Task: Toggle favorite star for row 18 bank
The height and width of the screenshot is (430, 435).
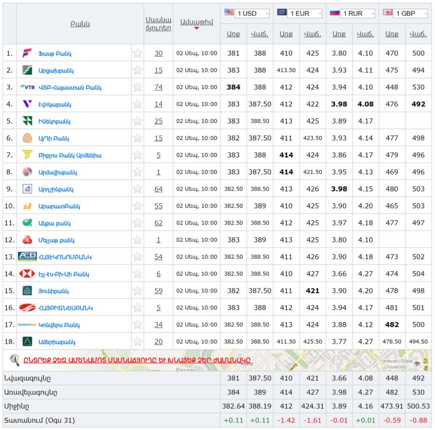Action: (137, 342)
